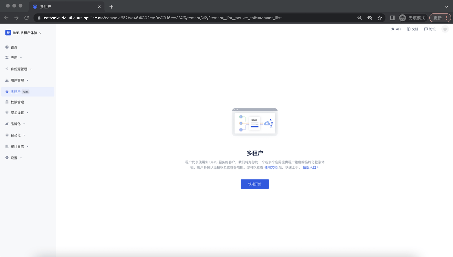Screen dimensions: 453x257
Task: Click the 首页 home icon in sidebar
Action: tap(7, 47)
